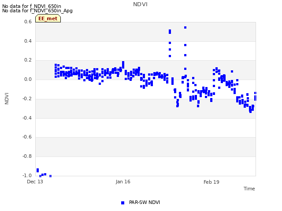Select the PAR-SW NDVI legend text

tap(145, 202)
